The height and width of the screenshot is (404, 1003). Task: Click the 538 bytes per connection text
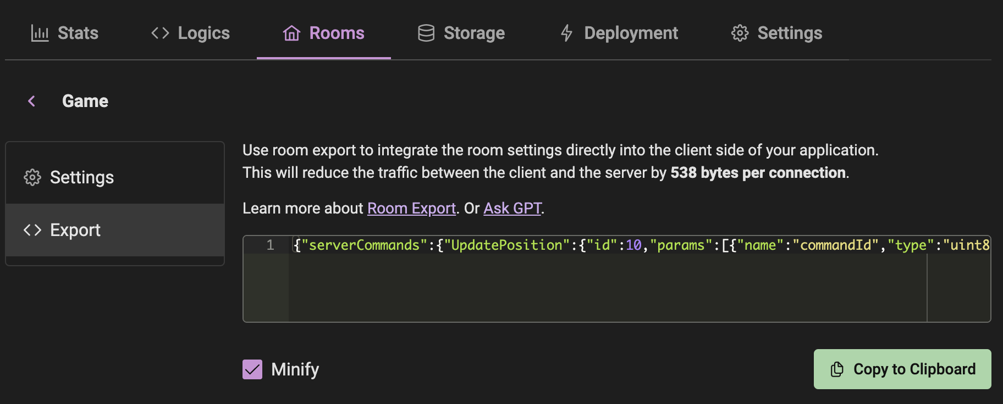click(x=758, y=173)
